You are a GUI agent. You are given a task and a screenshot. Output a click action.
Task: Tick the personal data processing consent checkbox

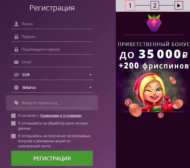(13, 123)
